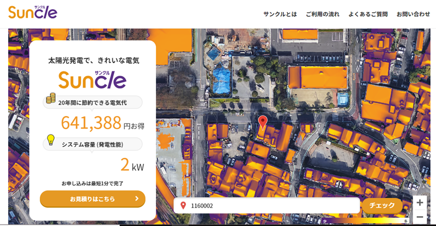436x226 pixels.
Task: Click the チェック button
Action: [382, 205]
